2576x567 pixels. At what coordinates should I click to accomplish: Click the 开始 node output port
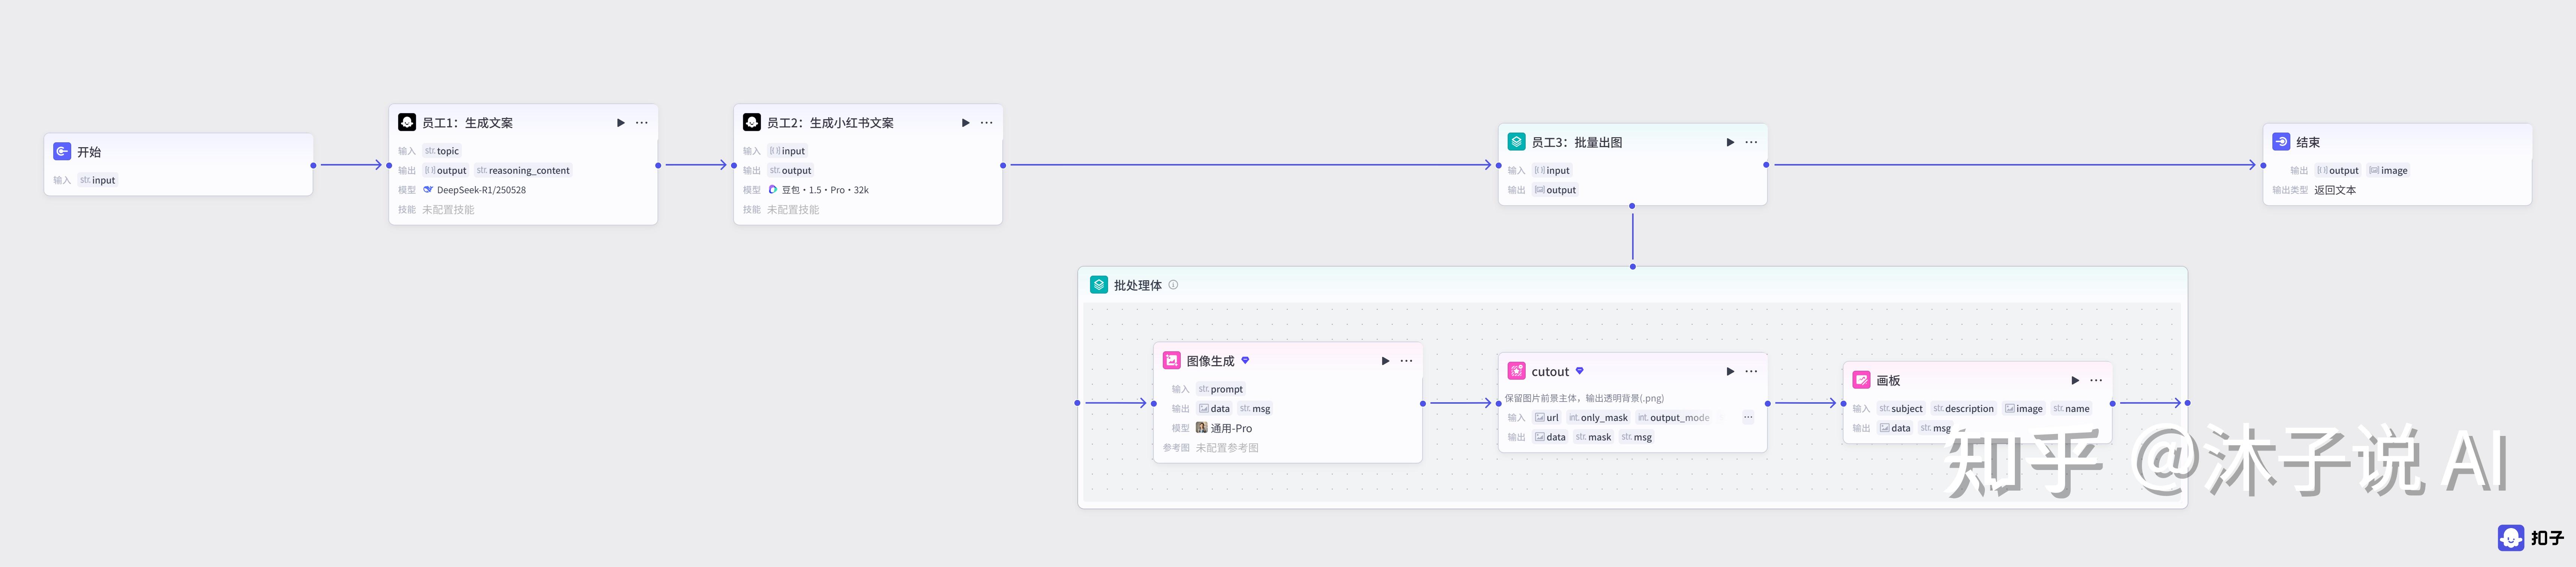pyautogui.click(x=313, y=165)
